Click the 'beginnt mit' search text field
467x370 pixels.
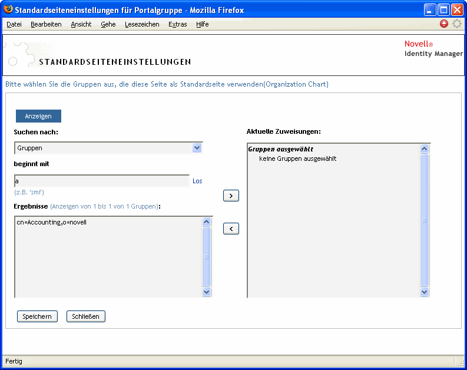pyautogui.click(x=102, y=181)
